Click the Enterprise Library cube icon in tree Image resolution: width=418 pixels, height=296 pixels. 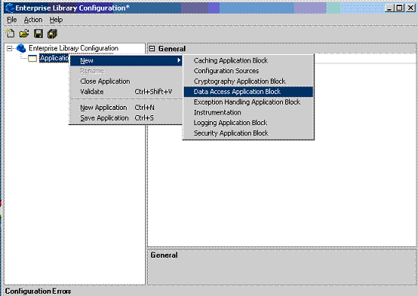tap(21, 48)
